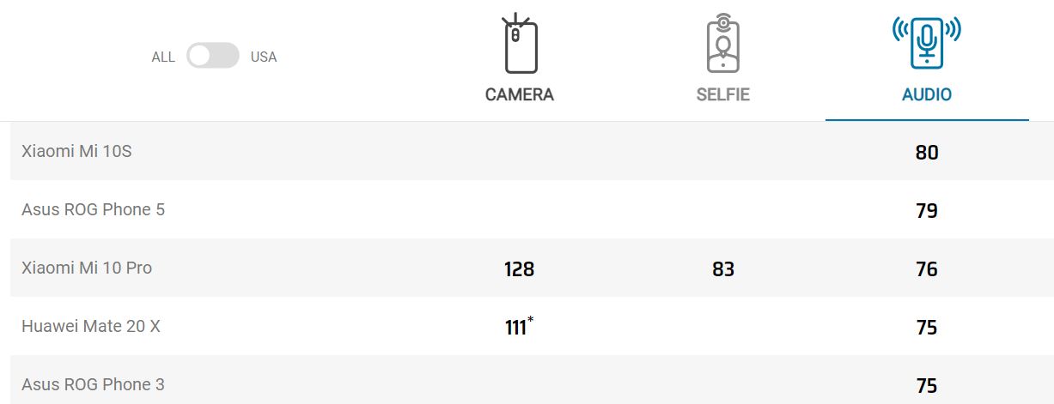1054x404 pixels.
Task: Click the Selfie phone icon
Action: point(722,44)
